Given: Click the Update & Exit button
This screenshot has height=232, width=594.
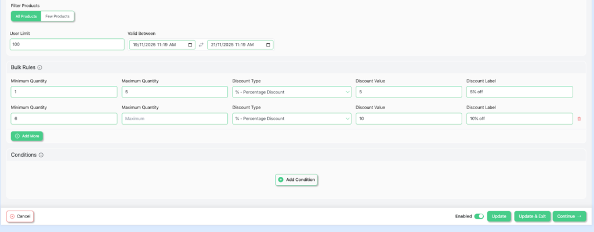Looking at the screenshot, I should pyautogui.click(x=533, y=216).
